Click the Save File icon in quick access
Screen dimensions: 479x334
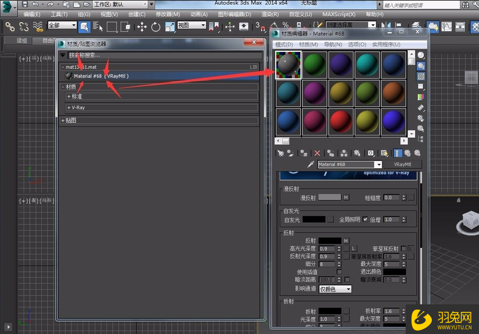pos(25,4)
